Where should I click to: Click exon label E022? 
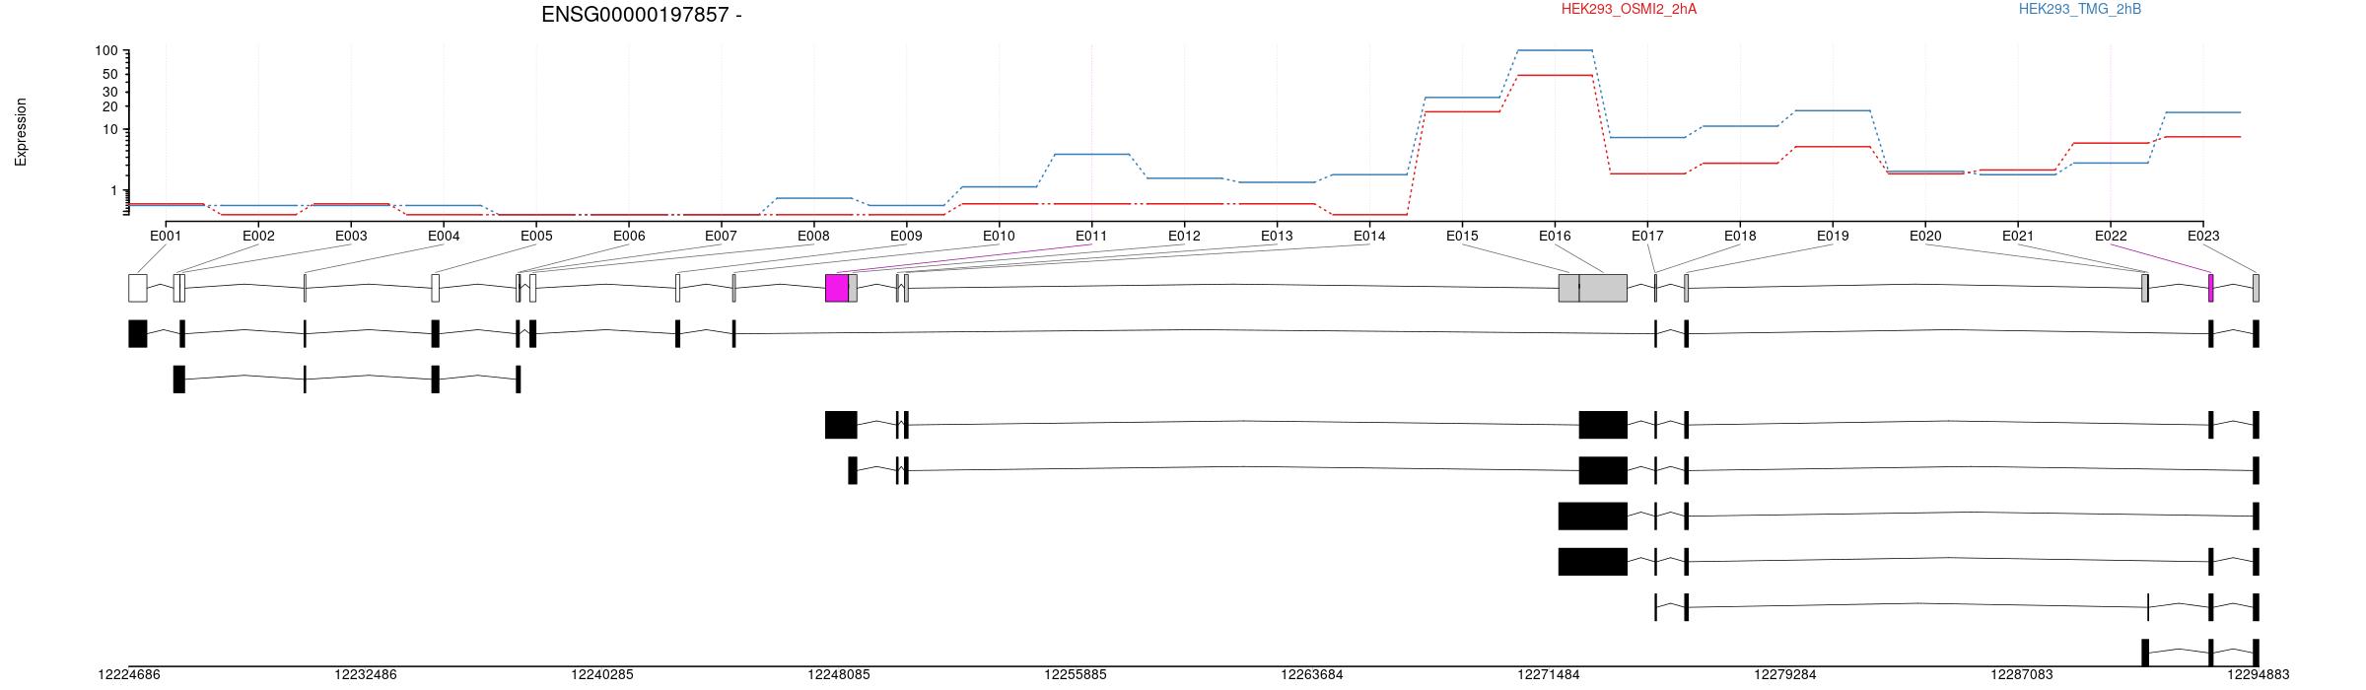2111,236
